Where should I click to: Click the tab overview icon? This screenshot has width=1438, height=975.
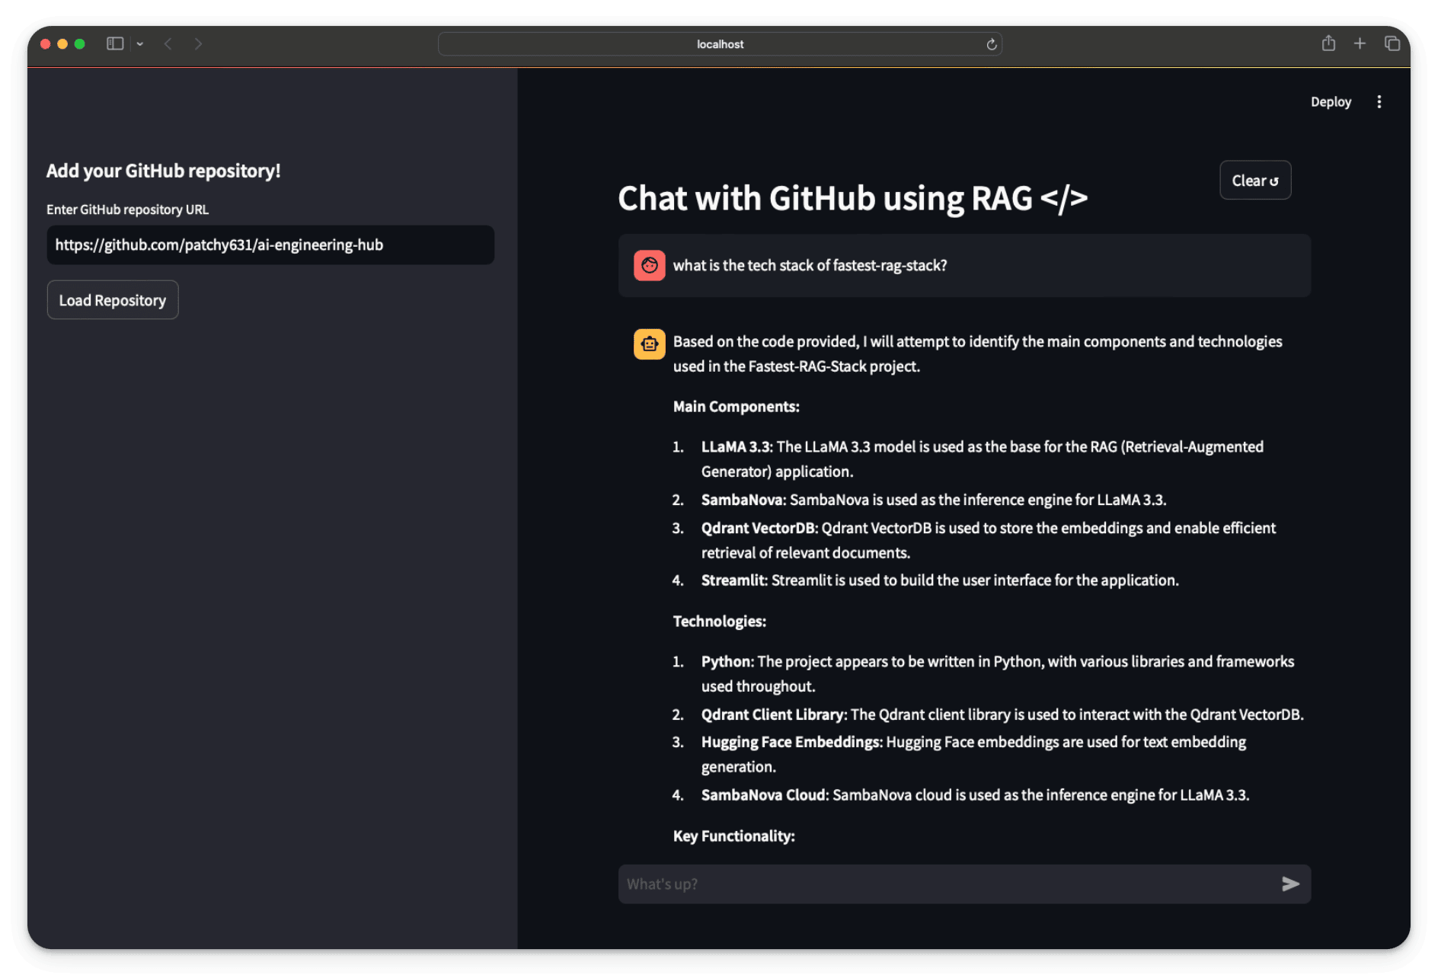[1393, 43]
